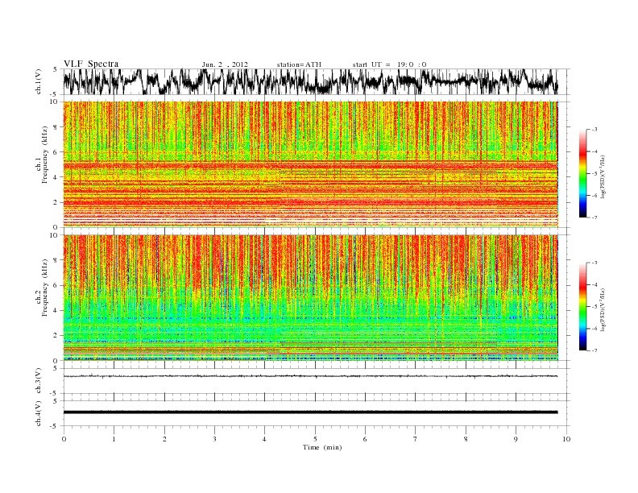This screenshot has height=493, width=638.
Task: Select the "ch.4(V)" axis label
Action: pos(38,413)
